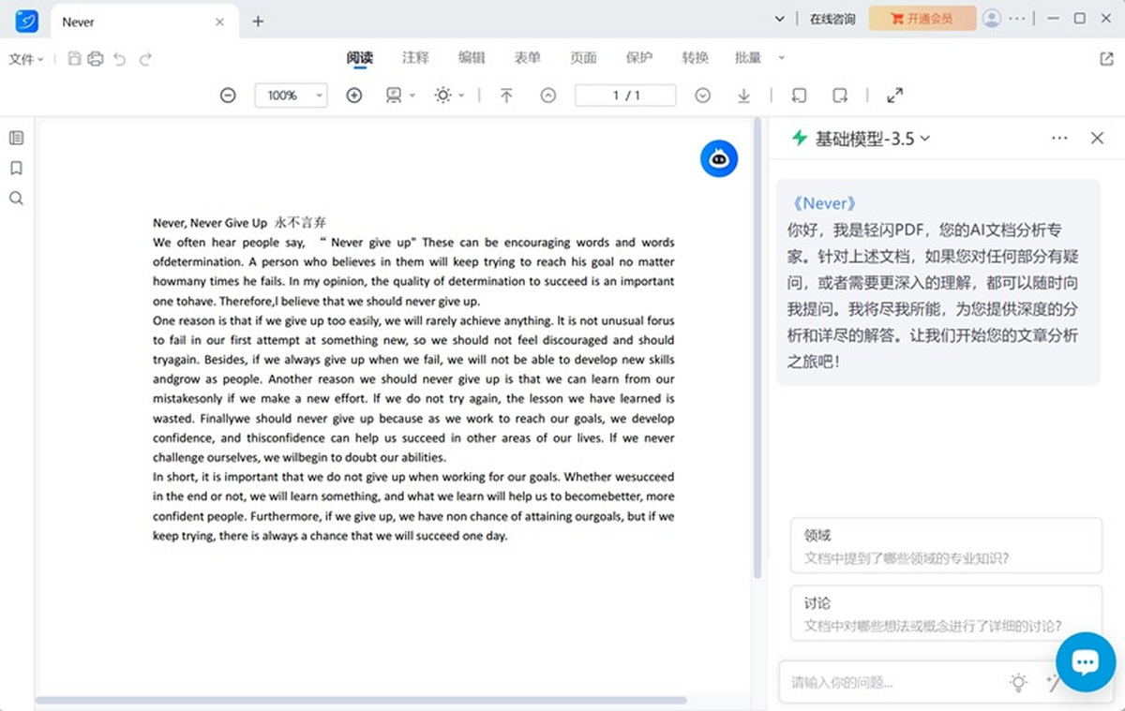The width and height of the screenshot is (1125, 711).
Task: Open the 100% zoom level dropdown
Action: (x=291, y=96)
